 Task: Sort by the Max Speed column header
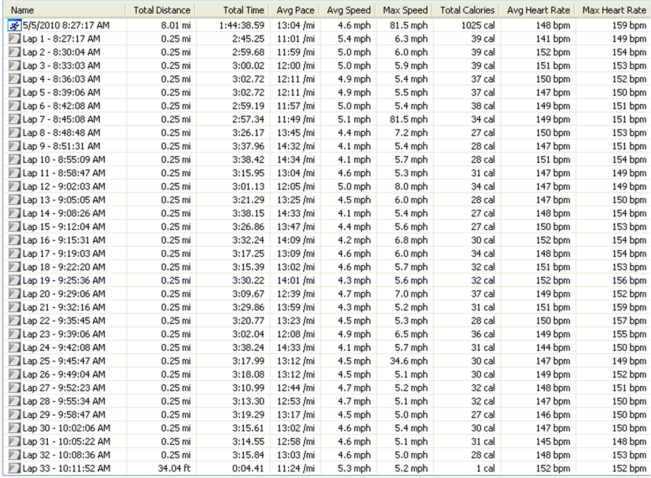click(x=405, y=10)
